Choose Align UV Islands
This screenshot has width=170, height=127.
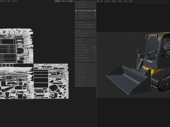tap(85, 53)
